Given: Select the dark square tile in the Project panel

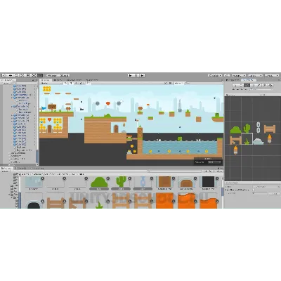Looking at the screenshot, I should (208, 182).
